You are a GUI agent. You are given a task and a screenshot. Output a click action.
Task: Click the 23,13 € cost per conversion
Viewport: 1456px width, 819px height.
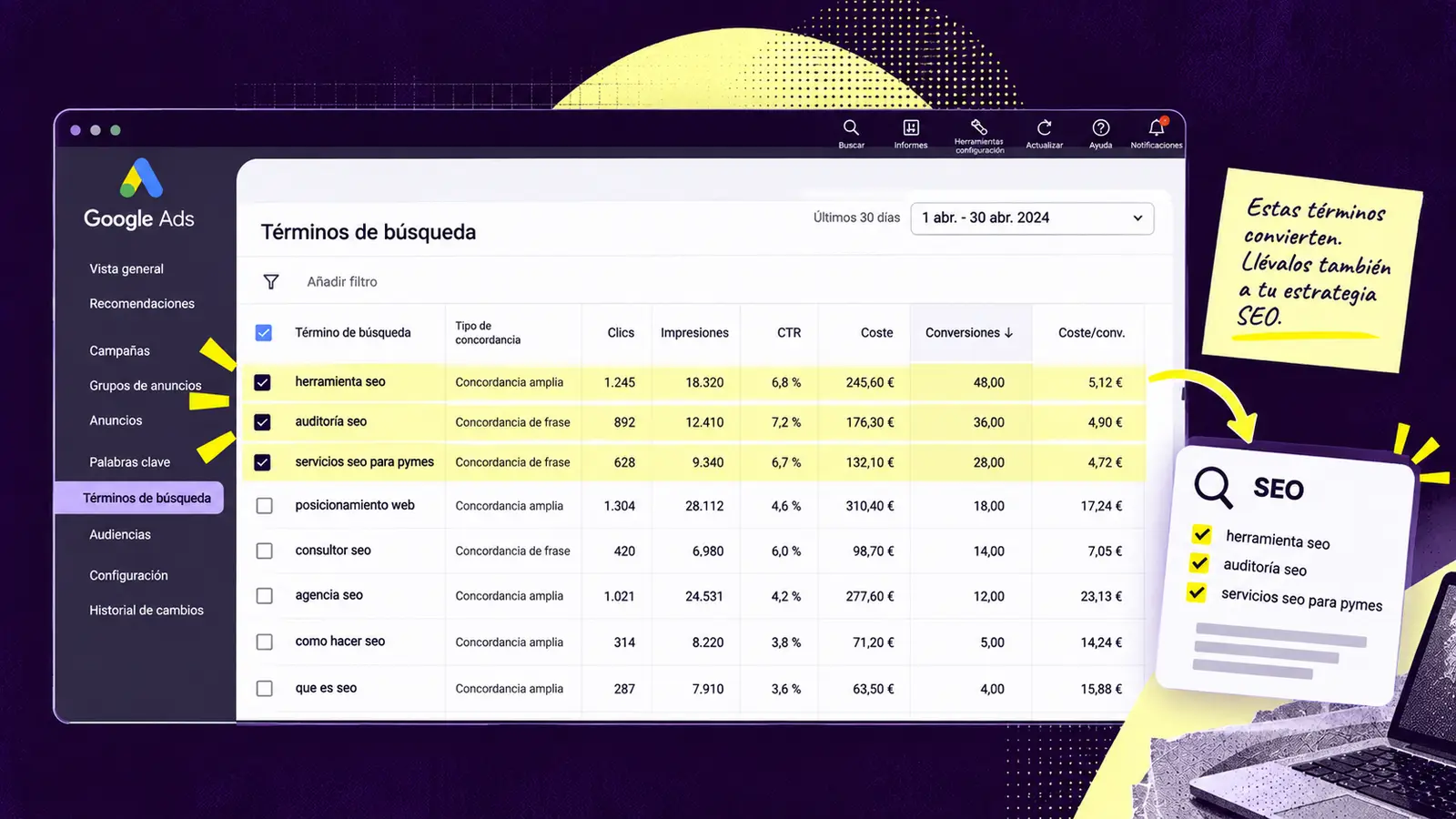point(1101,597)
